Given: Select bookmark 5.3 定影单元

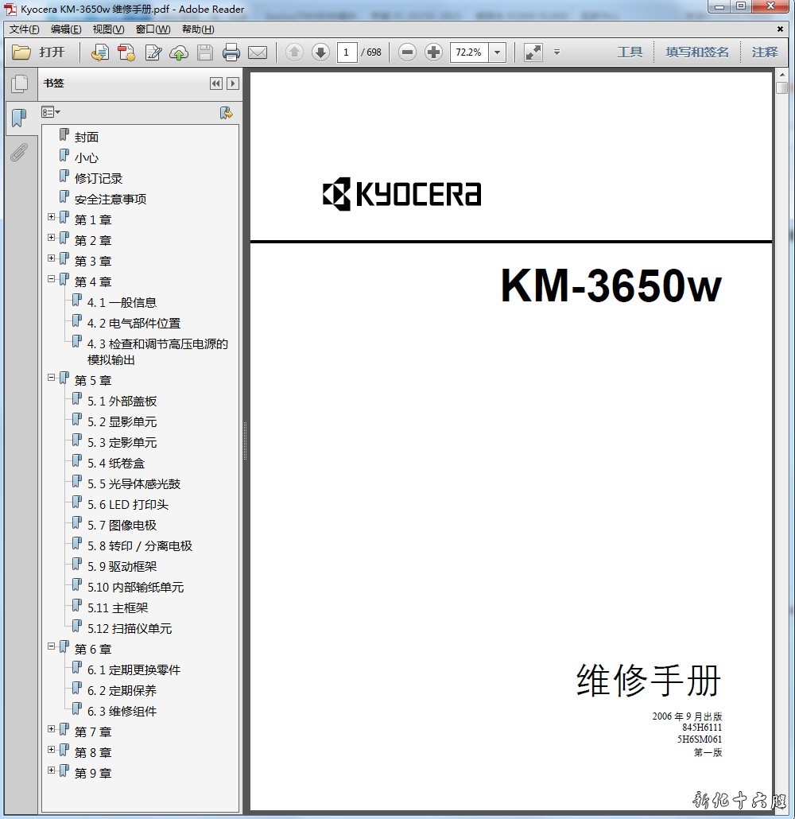Looking at the screenshot, I should (122, 442).
